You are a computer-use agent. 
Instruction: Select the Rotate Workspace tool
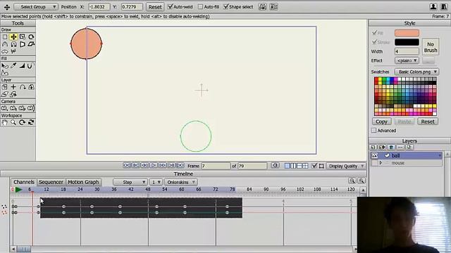pos(22,122)
